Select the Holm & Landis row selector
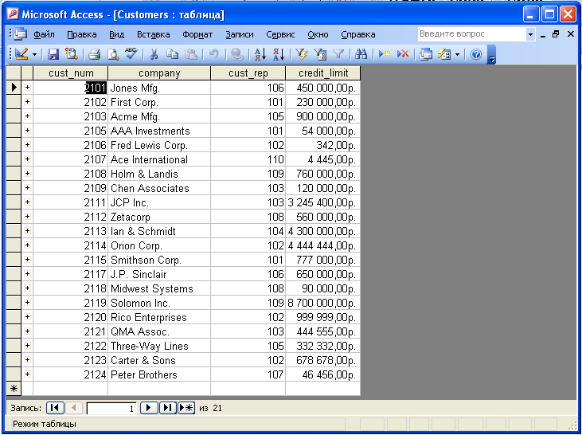The image size is (582, 435). (x=14, y=174)
